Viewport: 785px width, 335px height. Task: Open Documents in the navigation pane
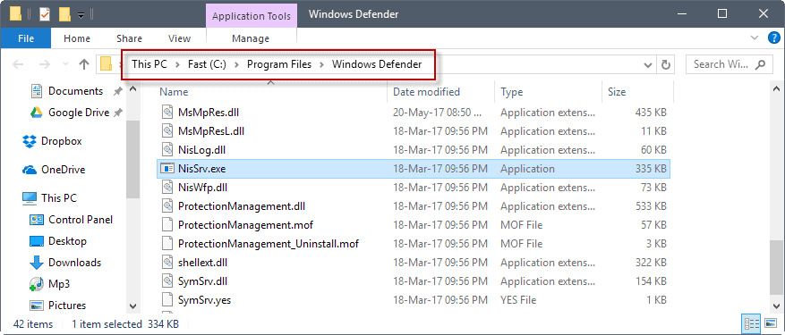75,91
